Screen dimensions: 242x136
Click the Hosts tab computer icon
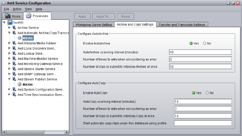point(7,16)
